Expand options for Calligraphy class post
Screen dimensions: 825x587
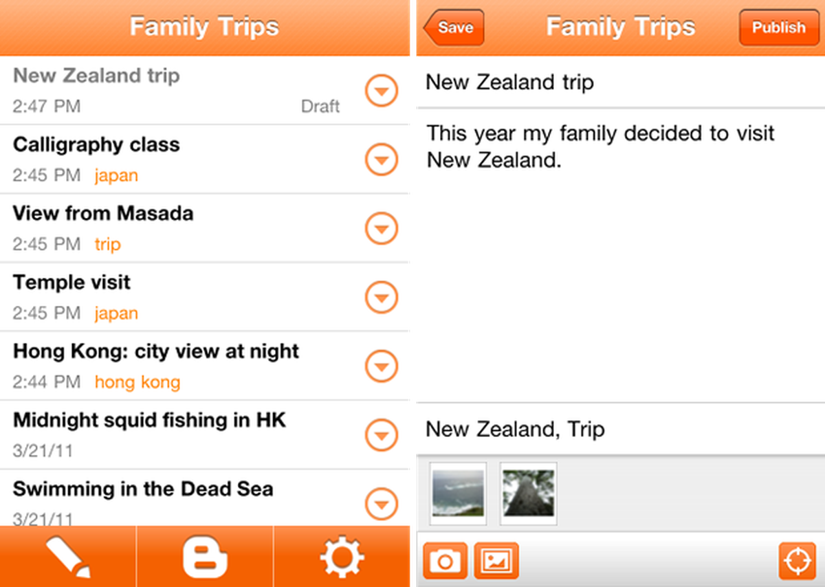click(381, 159)
